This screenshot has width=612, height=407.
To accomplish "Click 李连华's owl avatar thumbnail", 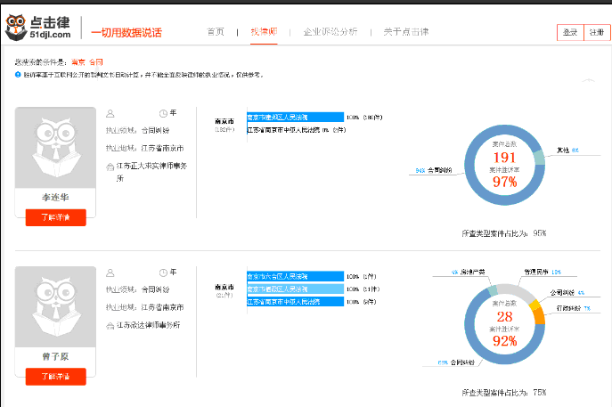I will 55,148.
